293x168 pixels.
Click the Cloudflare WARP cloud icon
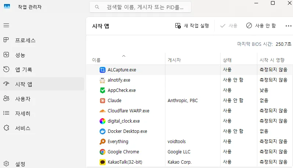103,111
